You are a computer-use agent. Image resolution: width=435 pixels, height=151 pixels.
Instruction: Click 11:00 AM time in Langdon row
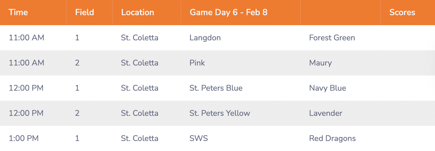(27, 38)
